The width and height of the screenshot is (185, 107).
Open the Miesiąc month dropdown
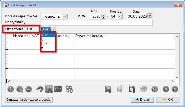[x=120, y=16]
